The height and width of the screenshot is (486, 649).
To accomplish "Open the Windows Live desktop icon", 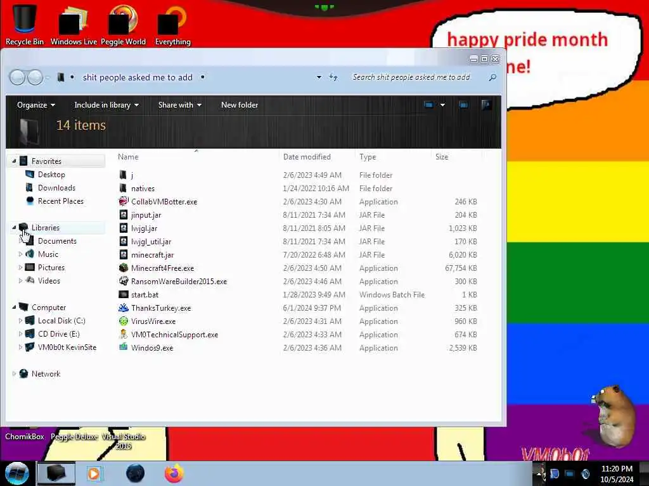I will 74,25.
